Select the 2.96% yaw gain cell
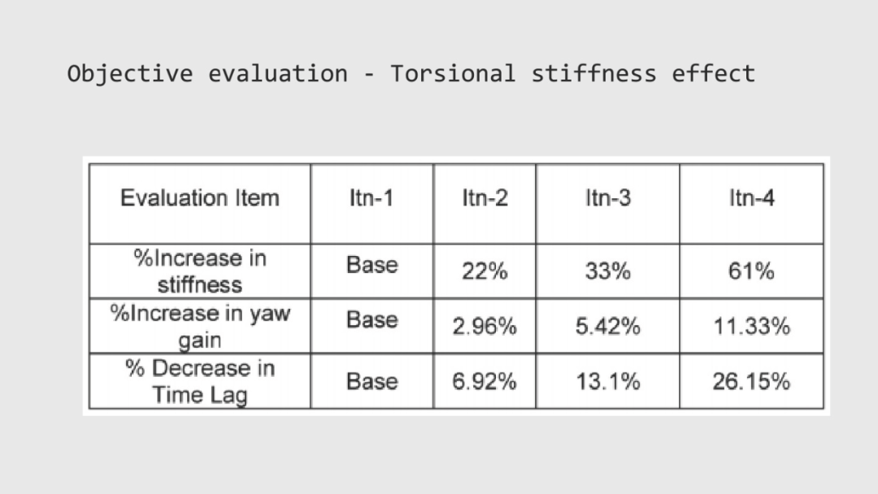 [x=485, y=326]
